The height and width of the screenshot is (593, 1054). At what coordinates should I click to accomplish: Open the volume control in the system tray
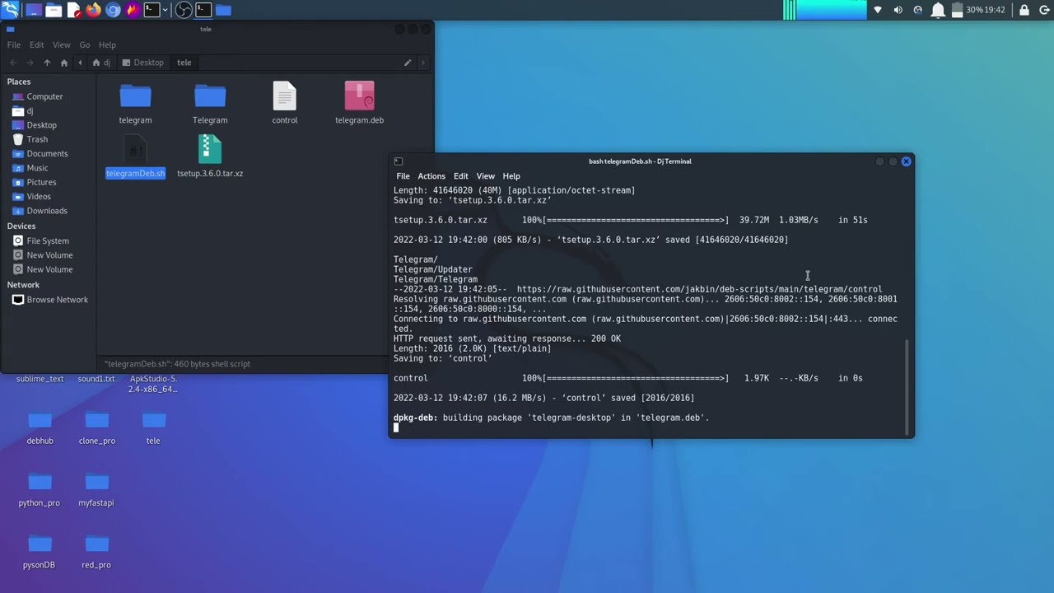point(898,10)
